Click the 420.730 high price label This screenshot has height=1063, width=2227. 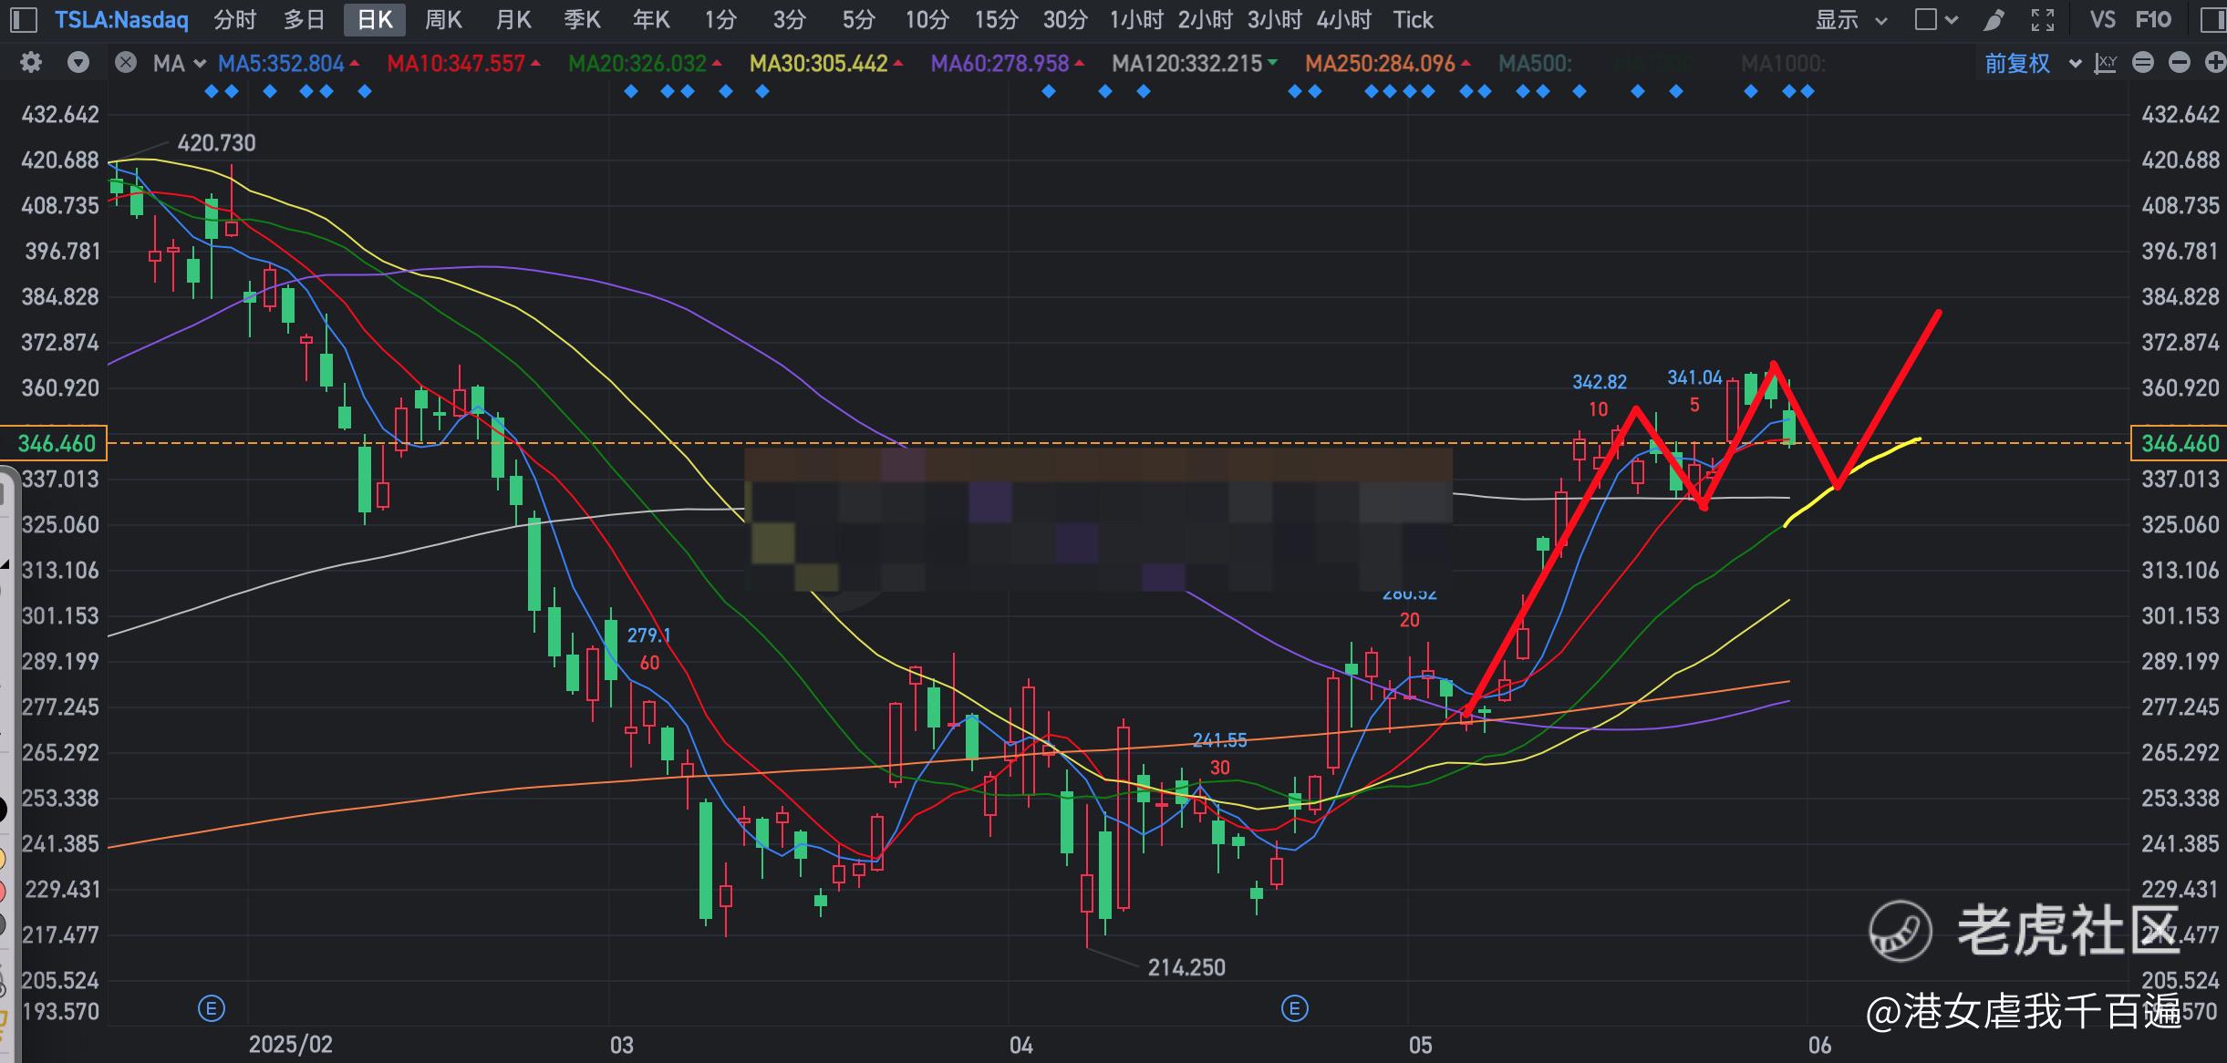coord(216,143)
